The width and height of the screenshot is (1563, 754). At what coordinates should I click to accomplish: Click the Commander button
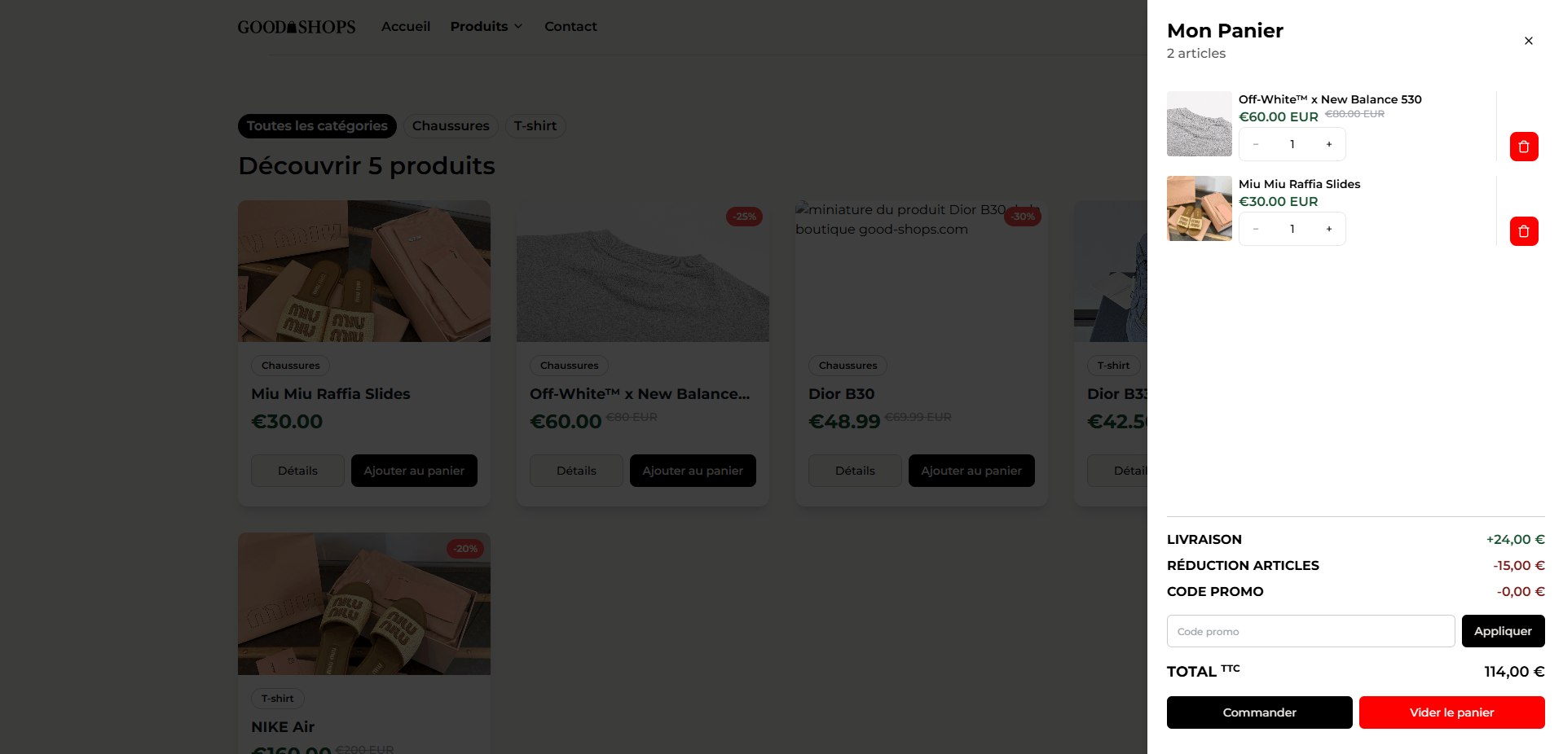click(x=1258, y=712)
